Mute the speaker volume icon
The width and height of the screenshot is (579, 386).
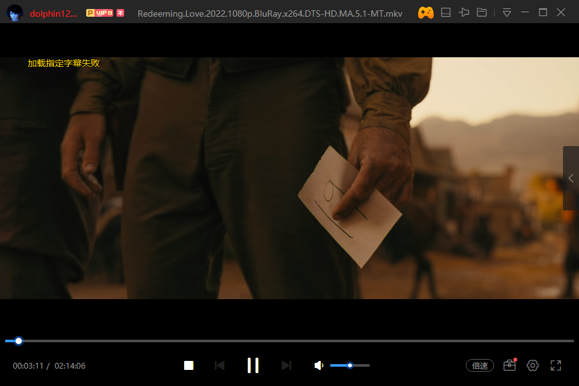(x=318, y=365)
